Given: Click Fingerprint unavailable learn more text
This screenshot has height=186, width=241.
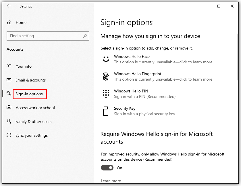Looking at the screenshot, I should pyautogui.click(x=163, y=79).
